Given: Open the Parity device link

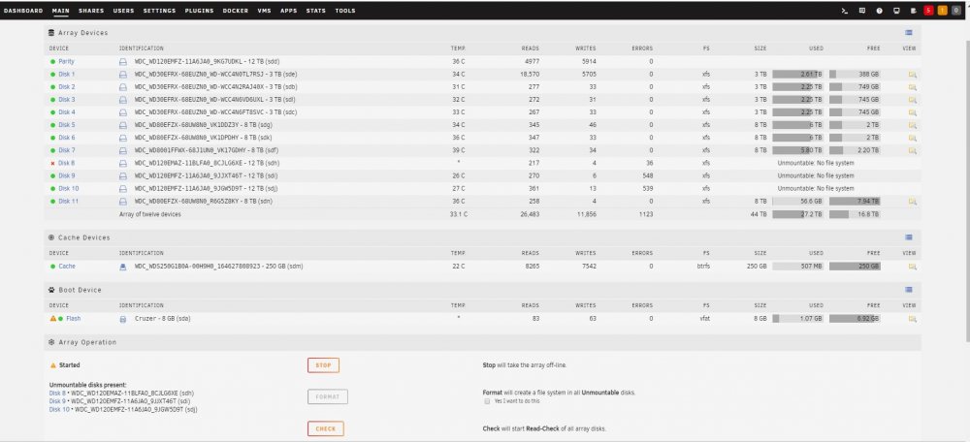Looking at the screenshot, I should (x=66, y=62).
